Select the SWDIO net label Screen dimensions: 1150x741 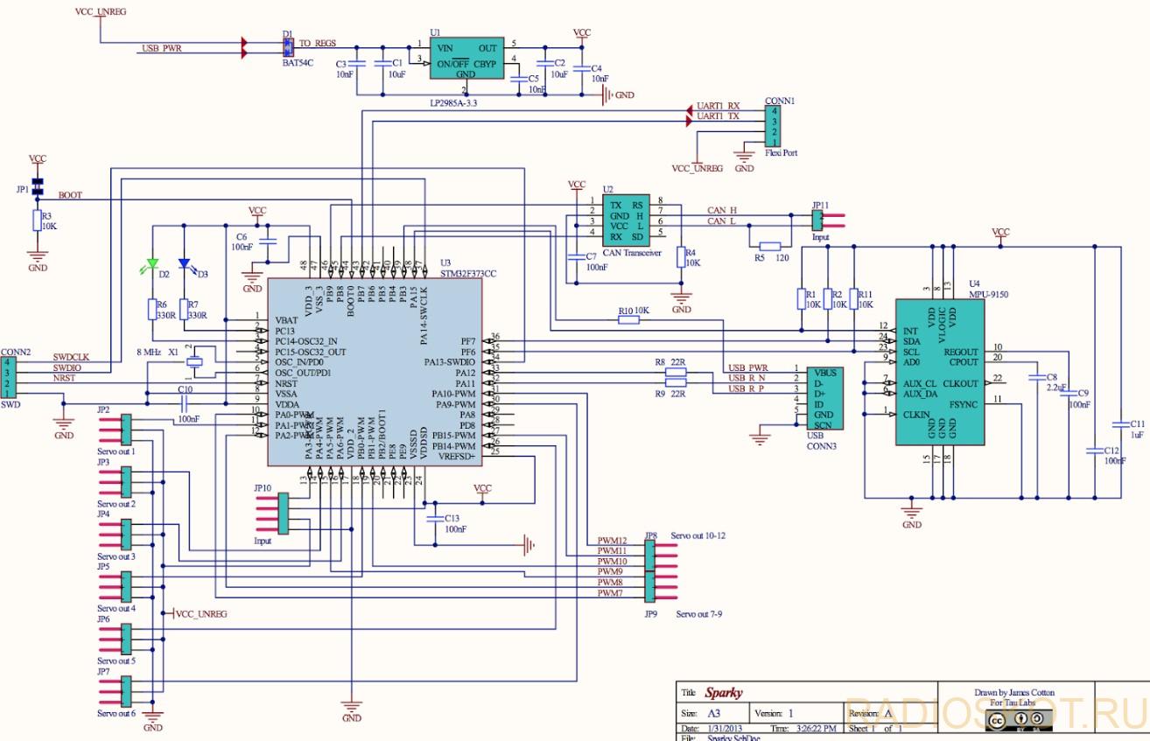pos(69,368)
